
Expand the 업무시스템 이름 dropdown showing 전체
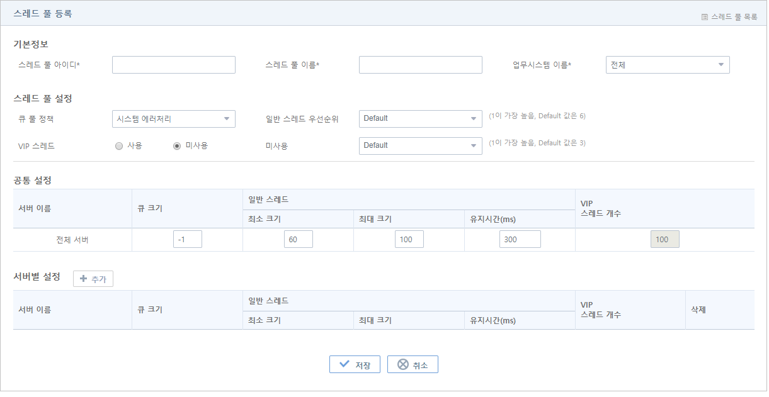click(x=667, y=65)
